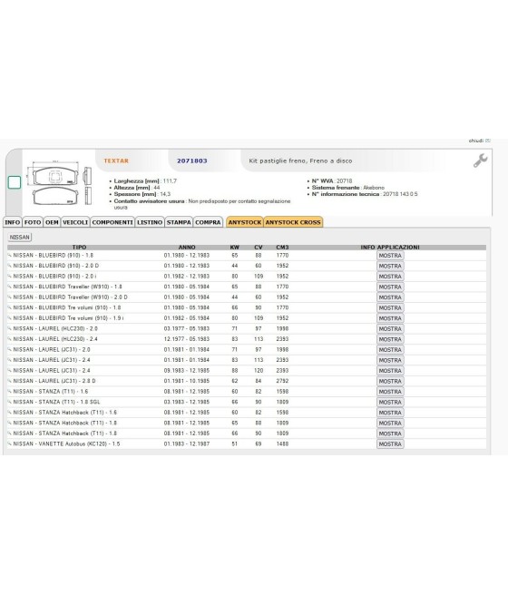508x594 pixels.
Task: Select row BLUEBIRD Tre volumi (910) - 1.8
Action: coord(247,307)
